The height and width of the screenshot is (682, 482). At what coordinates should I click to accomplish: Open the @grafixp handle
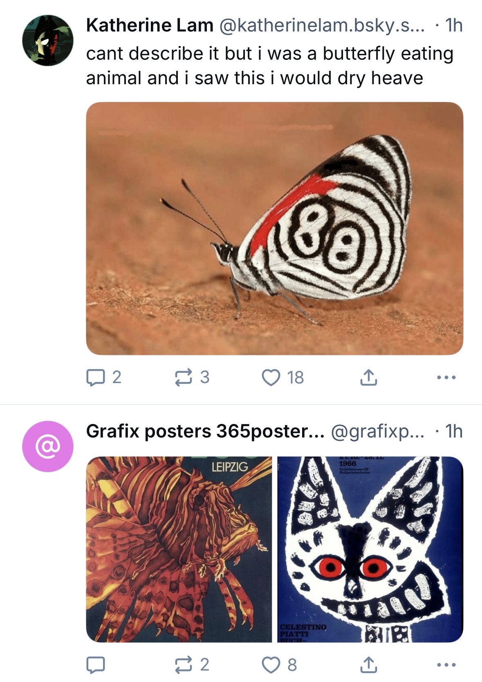tap(377, 431)
